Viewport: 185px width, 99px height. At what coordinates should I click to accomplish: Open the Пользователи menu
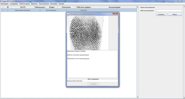point(44,4)
